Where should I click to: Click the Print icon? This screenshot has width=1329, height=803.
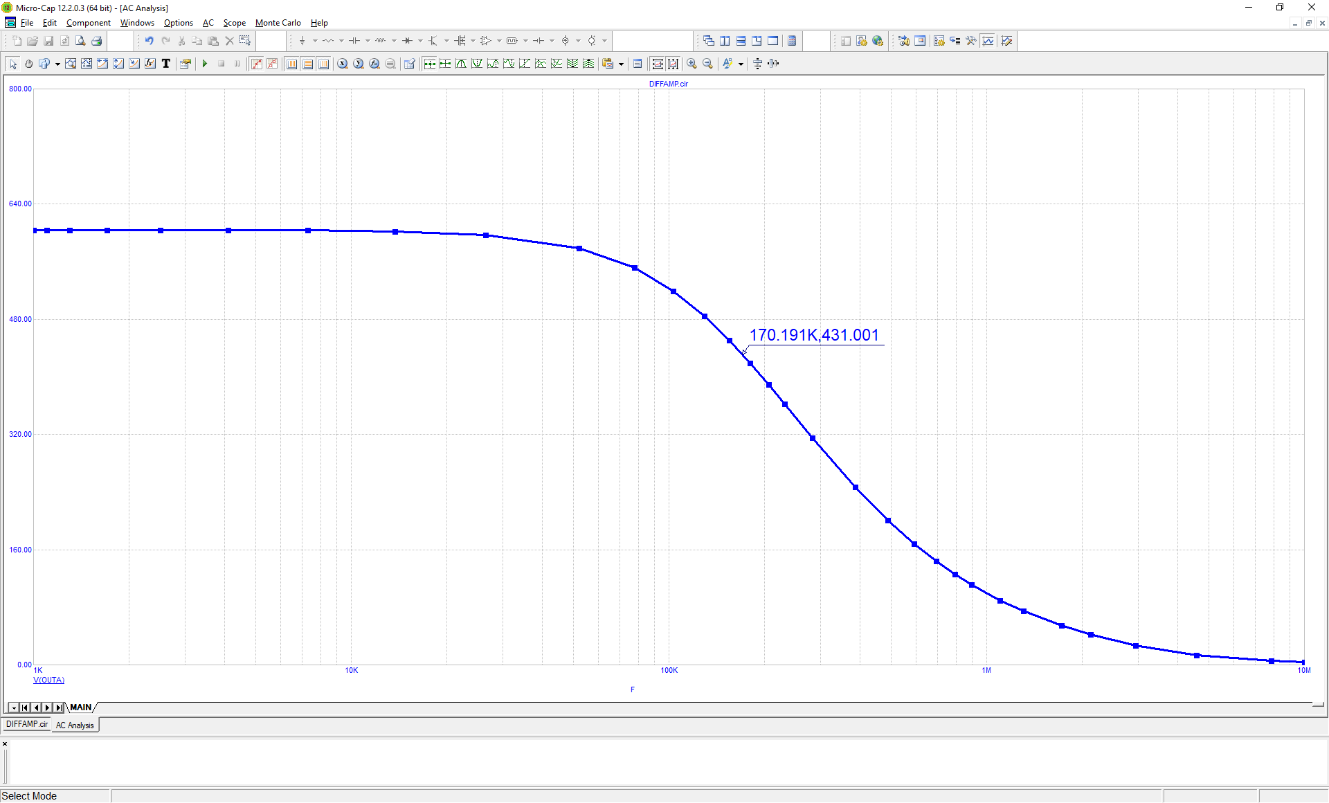click(97, 41)
